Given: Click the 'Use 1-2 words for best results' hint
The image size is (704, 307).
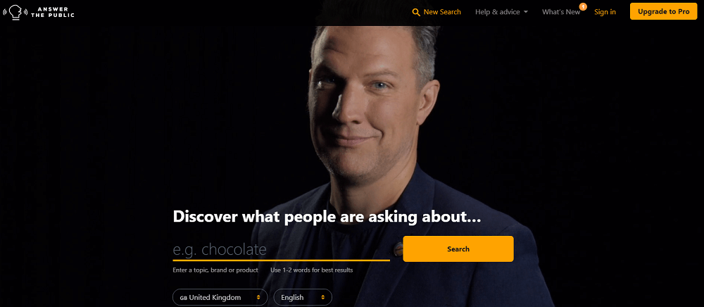Looking at the screenshot, I should (x=312, y=270).
